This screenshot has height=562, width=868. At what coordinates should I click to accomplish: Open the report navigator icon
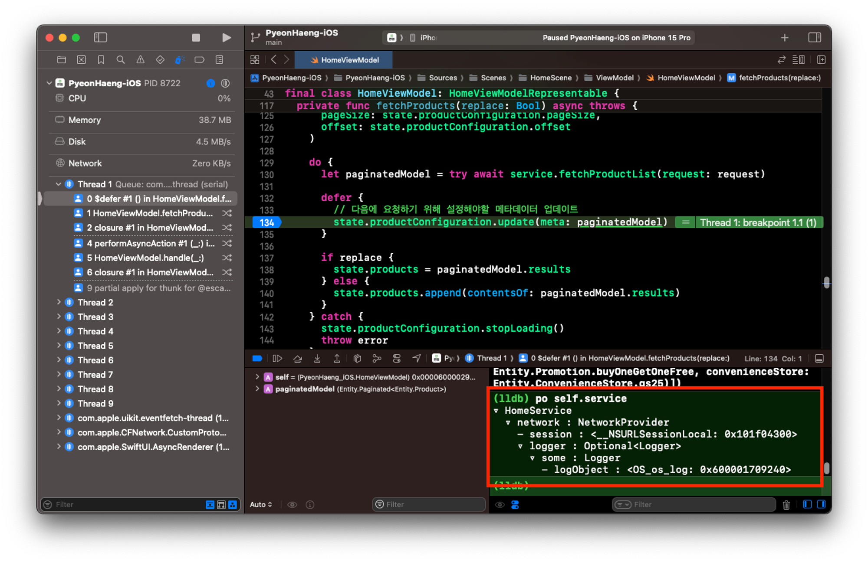(x=219, y=60)
